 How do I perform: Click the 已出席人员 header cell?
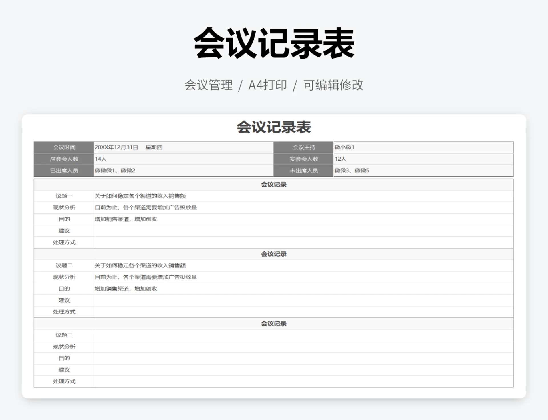(63, 171)
